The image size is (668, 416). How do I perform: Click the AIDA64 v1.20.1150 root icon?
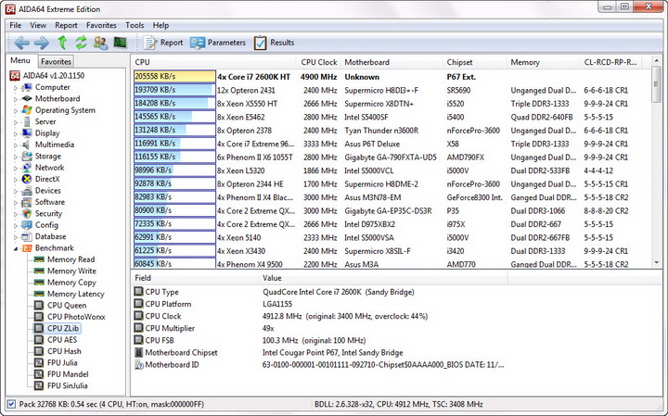pos(15,76)
